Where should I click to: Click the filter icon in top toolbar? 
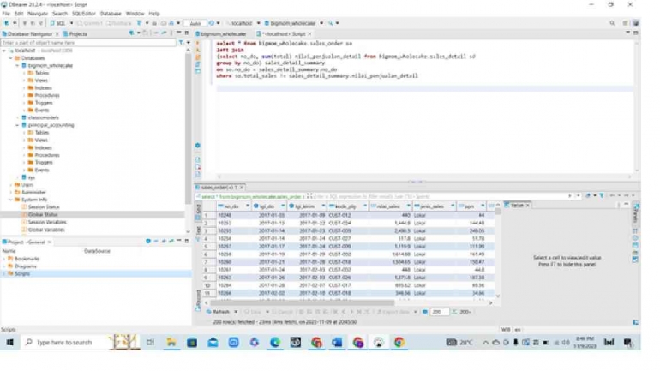point(140,23)
